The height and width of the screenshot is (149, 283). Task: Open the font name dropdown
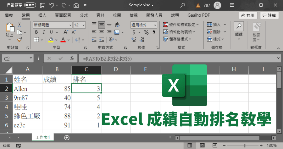point(70,25)
